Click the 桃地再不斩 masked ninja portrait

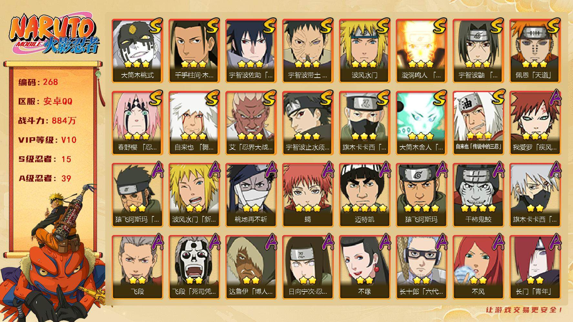(x=251, y=195)
